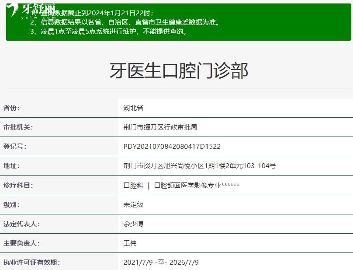This screenshot has height=270, width=353.
Task: Select 荆门市掇刀区行政审批局 value
Action: [x=160, y=127]
